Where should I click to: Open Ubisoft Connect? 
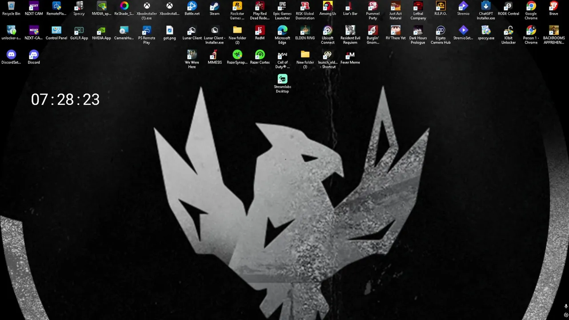(328, 35)
